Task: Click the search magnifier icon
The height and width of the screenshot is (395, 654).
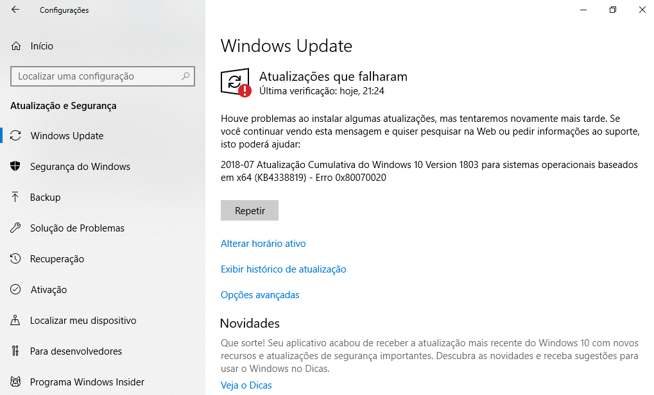Action: [185, 76]
